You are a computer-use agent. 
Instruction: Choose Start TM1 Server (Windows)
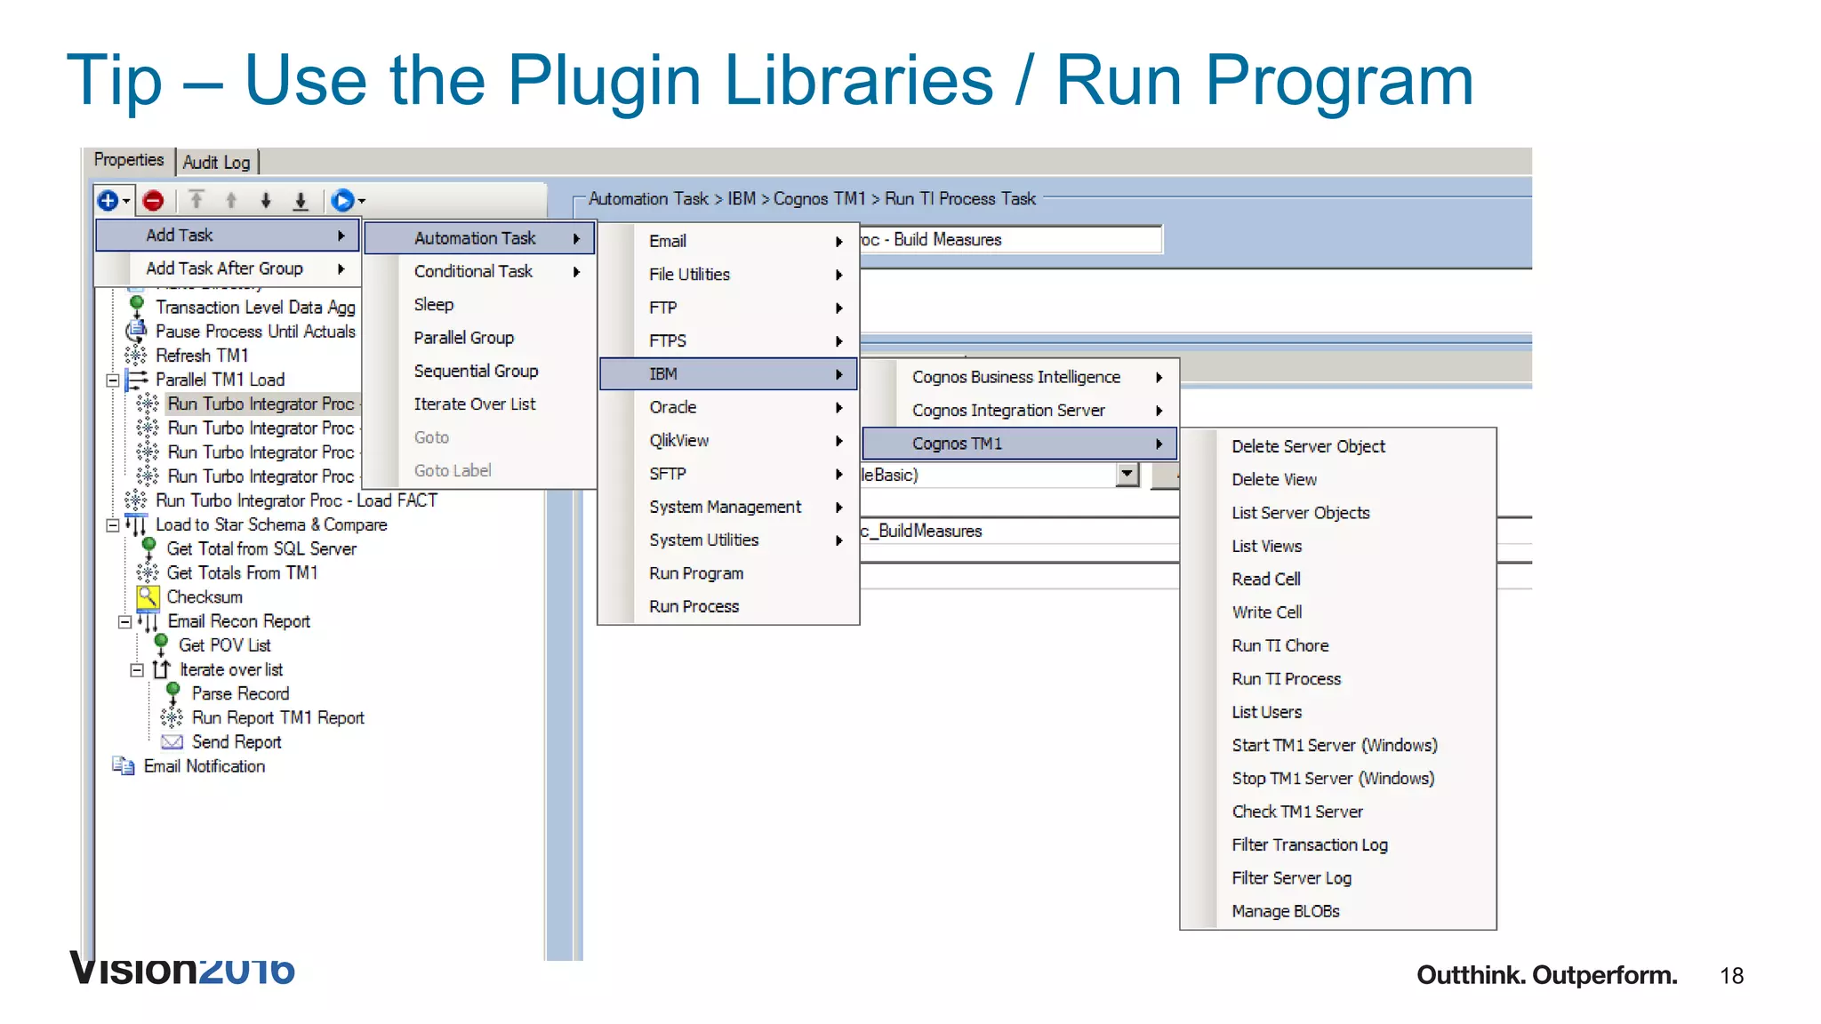click(1338, 745)
